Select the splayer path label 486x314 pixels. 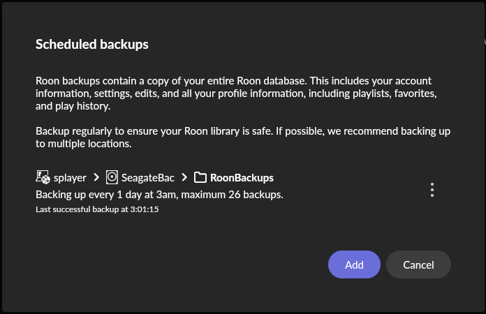(x=71, y=178)
